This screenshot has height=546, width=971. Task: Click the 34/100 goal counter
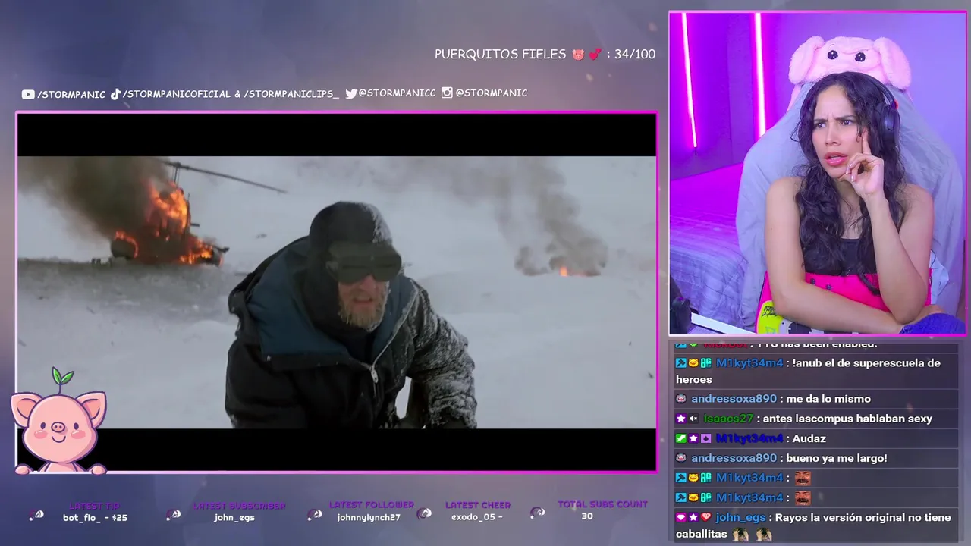click(x=635, y=55)
